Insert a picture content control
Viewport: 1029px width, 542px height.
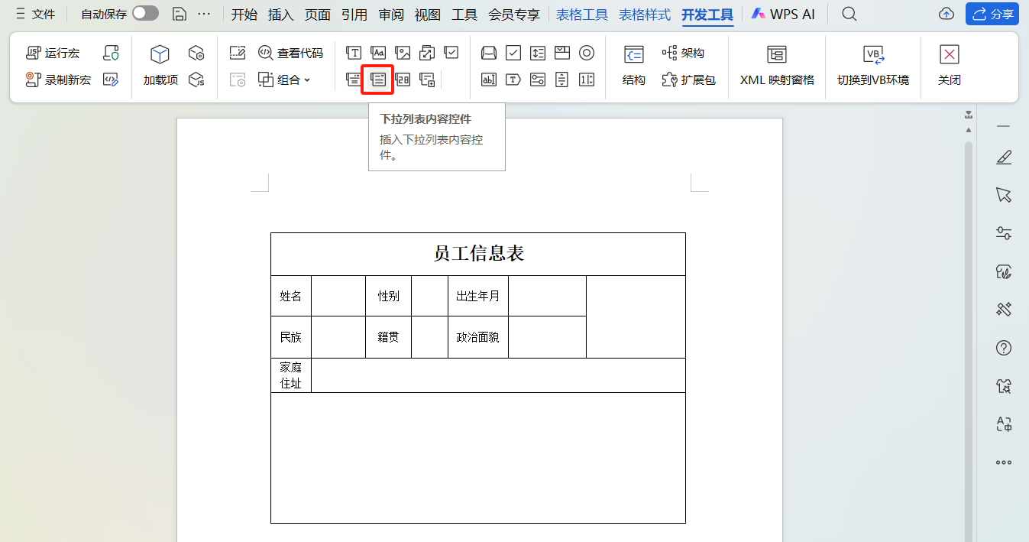point(403,53)
